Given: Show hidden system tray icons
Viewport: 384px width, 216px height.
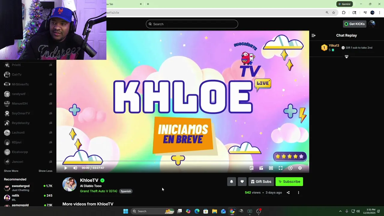Looking at the screenshot, I should 340,211.
